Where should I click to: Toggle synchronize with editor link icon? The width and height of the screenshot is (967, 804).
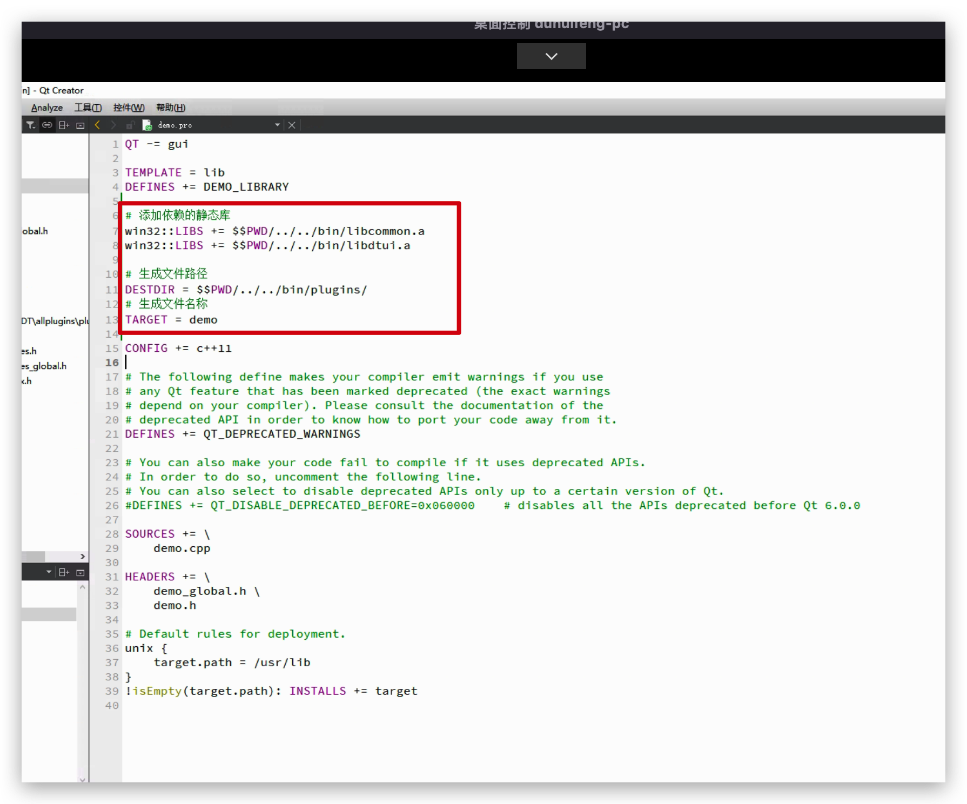click(x=47, y=125)
